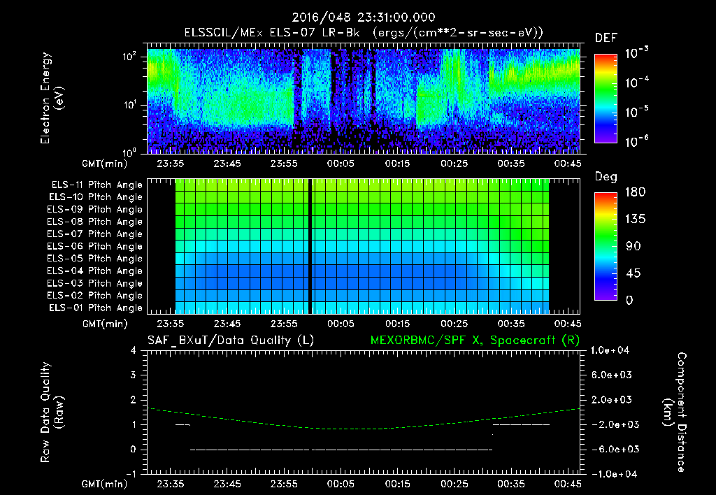Select the ELS-06 Pitch Angle row label
The width and height of the screenshot is (716, 495).
point(95,247)
